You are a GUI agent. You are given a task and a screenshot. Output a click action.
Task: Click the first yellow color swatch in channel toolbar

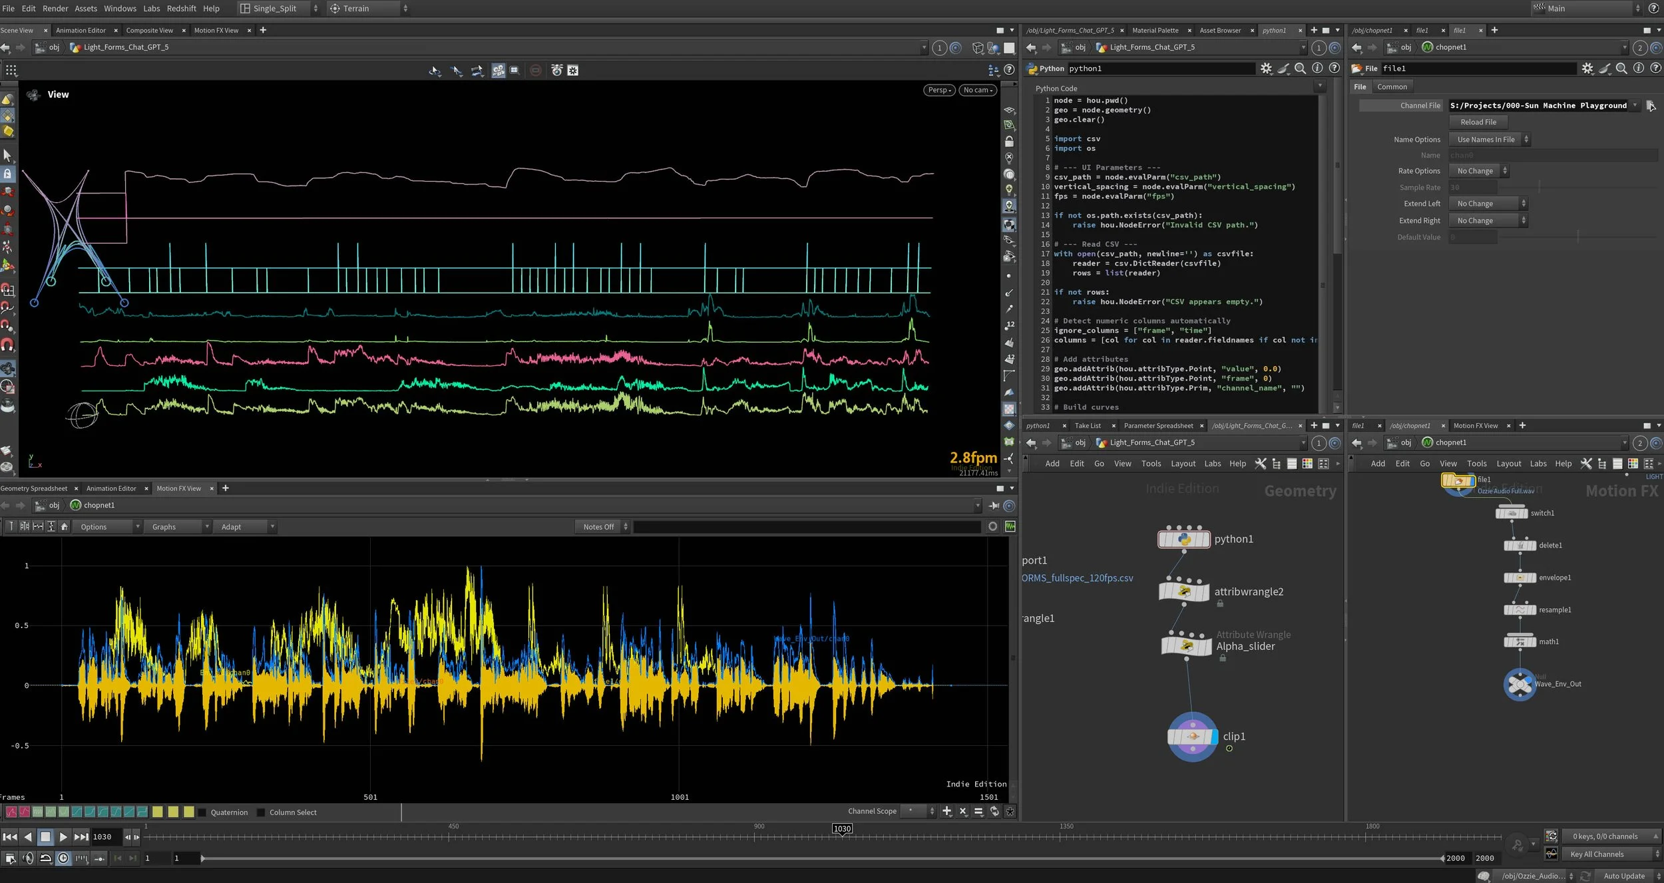[157, 812]
